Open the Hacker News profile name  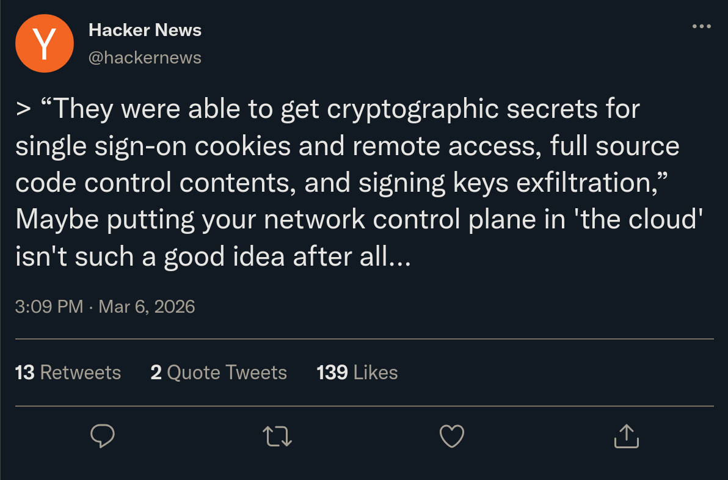(x=145, y=29)
